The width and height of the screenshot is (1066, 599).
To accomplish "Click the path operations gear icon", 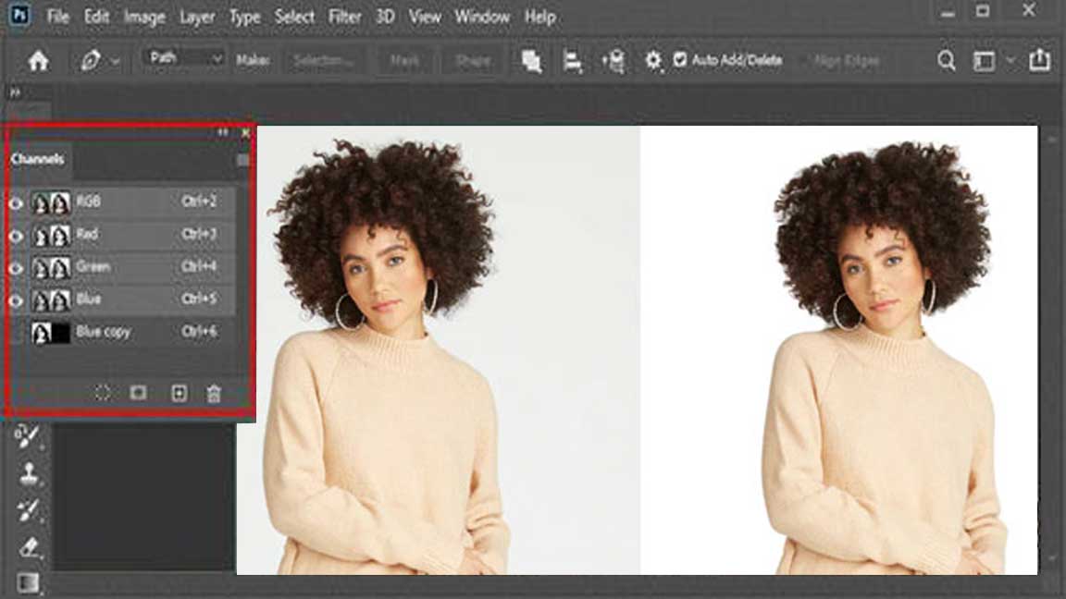I will click(x=652, y=60).
